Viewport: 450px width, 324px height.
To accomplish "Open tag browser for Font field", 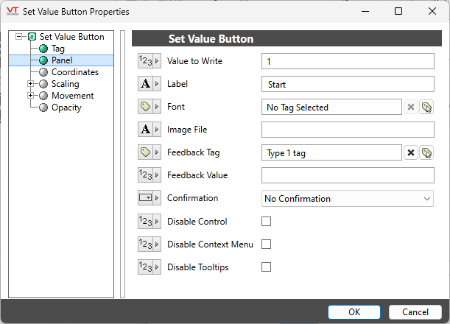I will [x=426, y=107].
